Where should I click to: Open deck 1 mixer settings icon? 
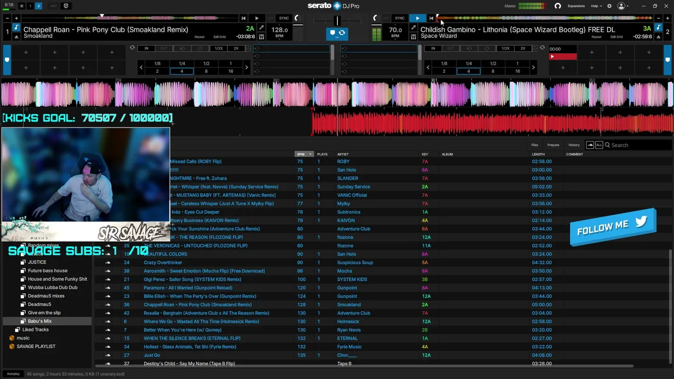tap(262, 36)
